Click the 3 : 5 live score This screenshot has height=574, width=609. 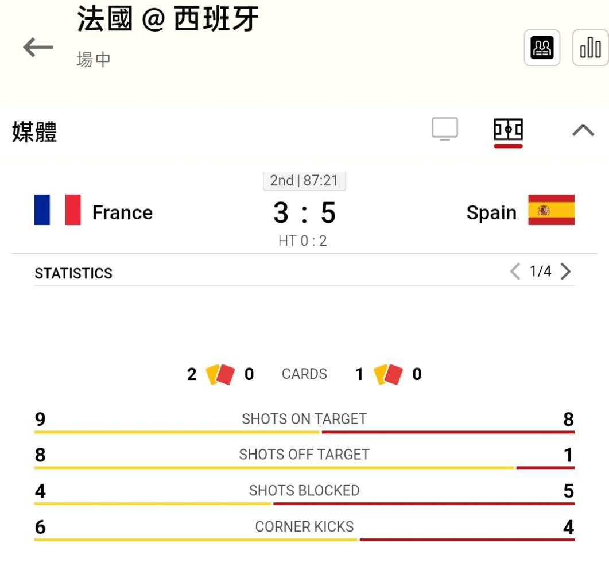coord(304,213)
